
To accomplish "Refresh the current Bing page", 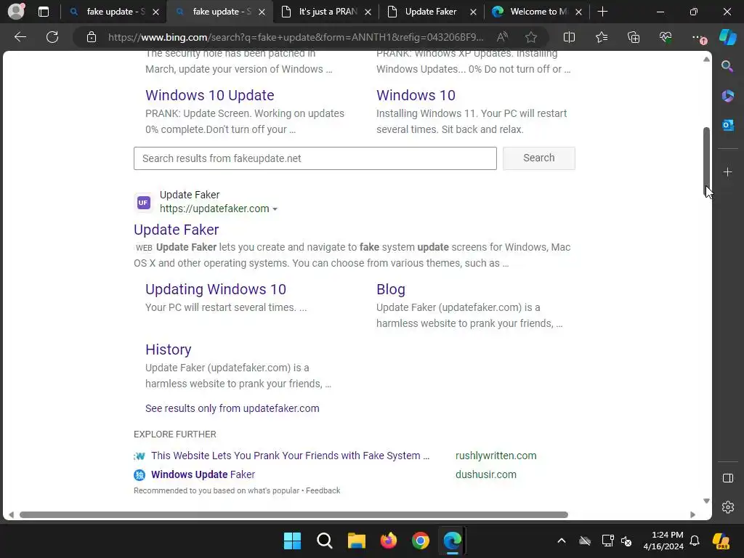I will [52, 37].
